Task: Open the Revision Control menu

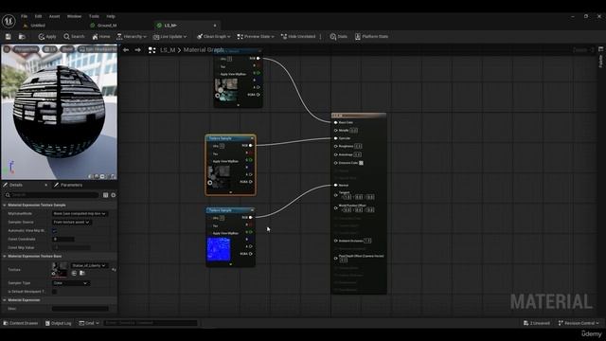Action: (579, 323)
